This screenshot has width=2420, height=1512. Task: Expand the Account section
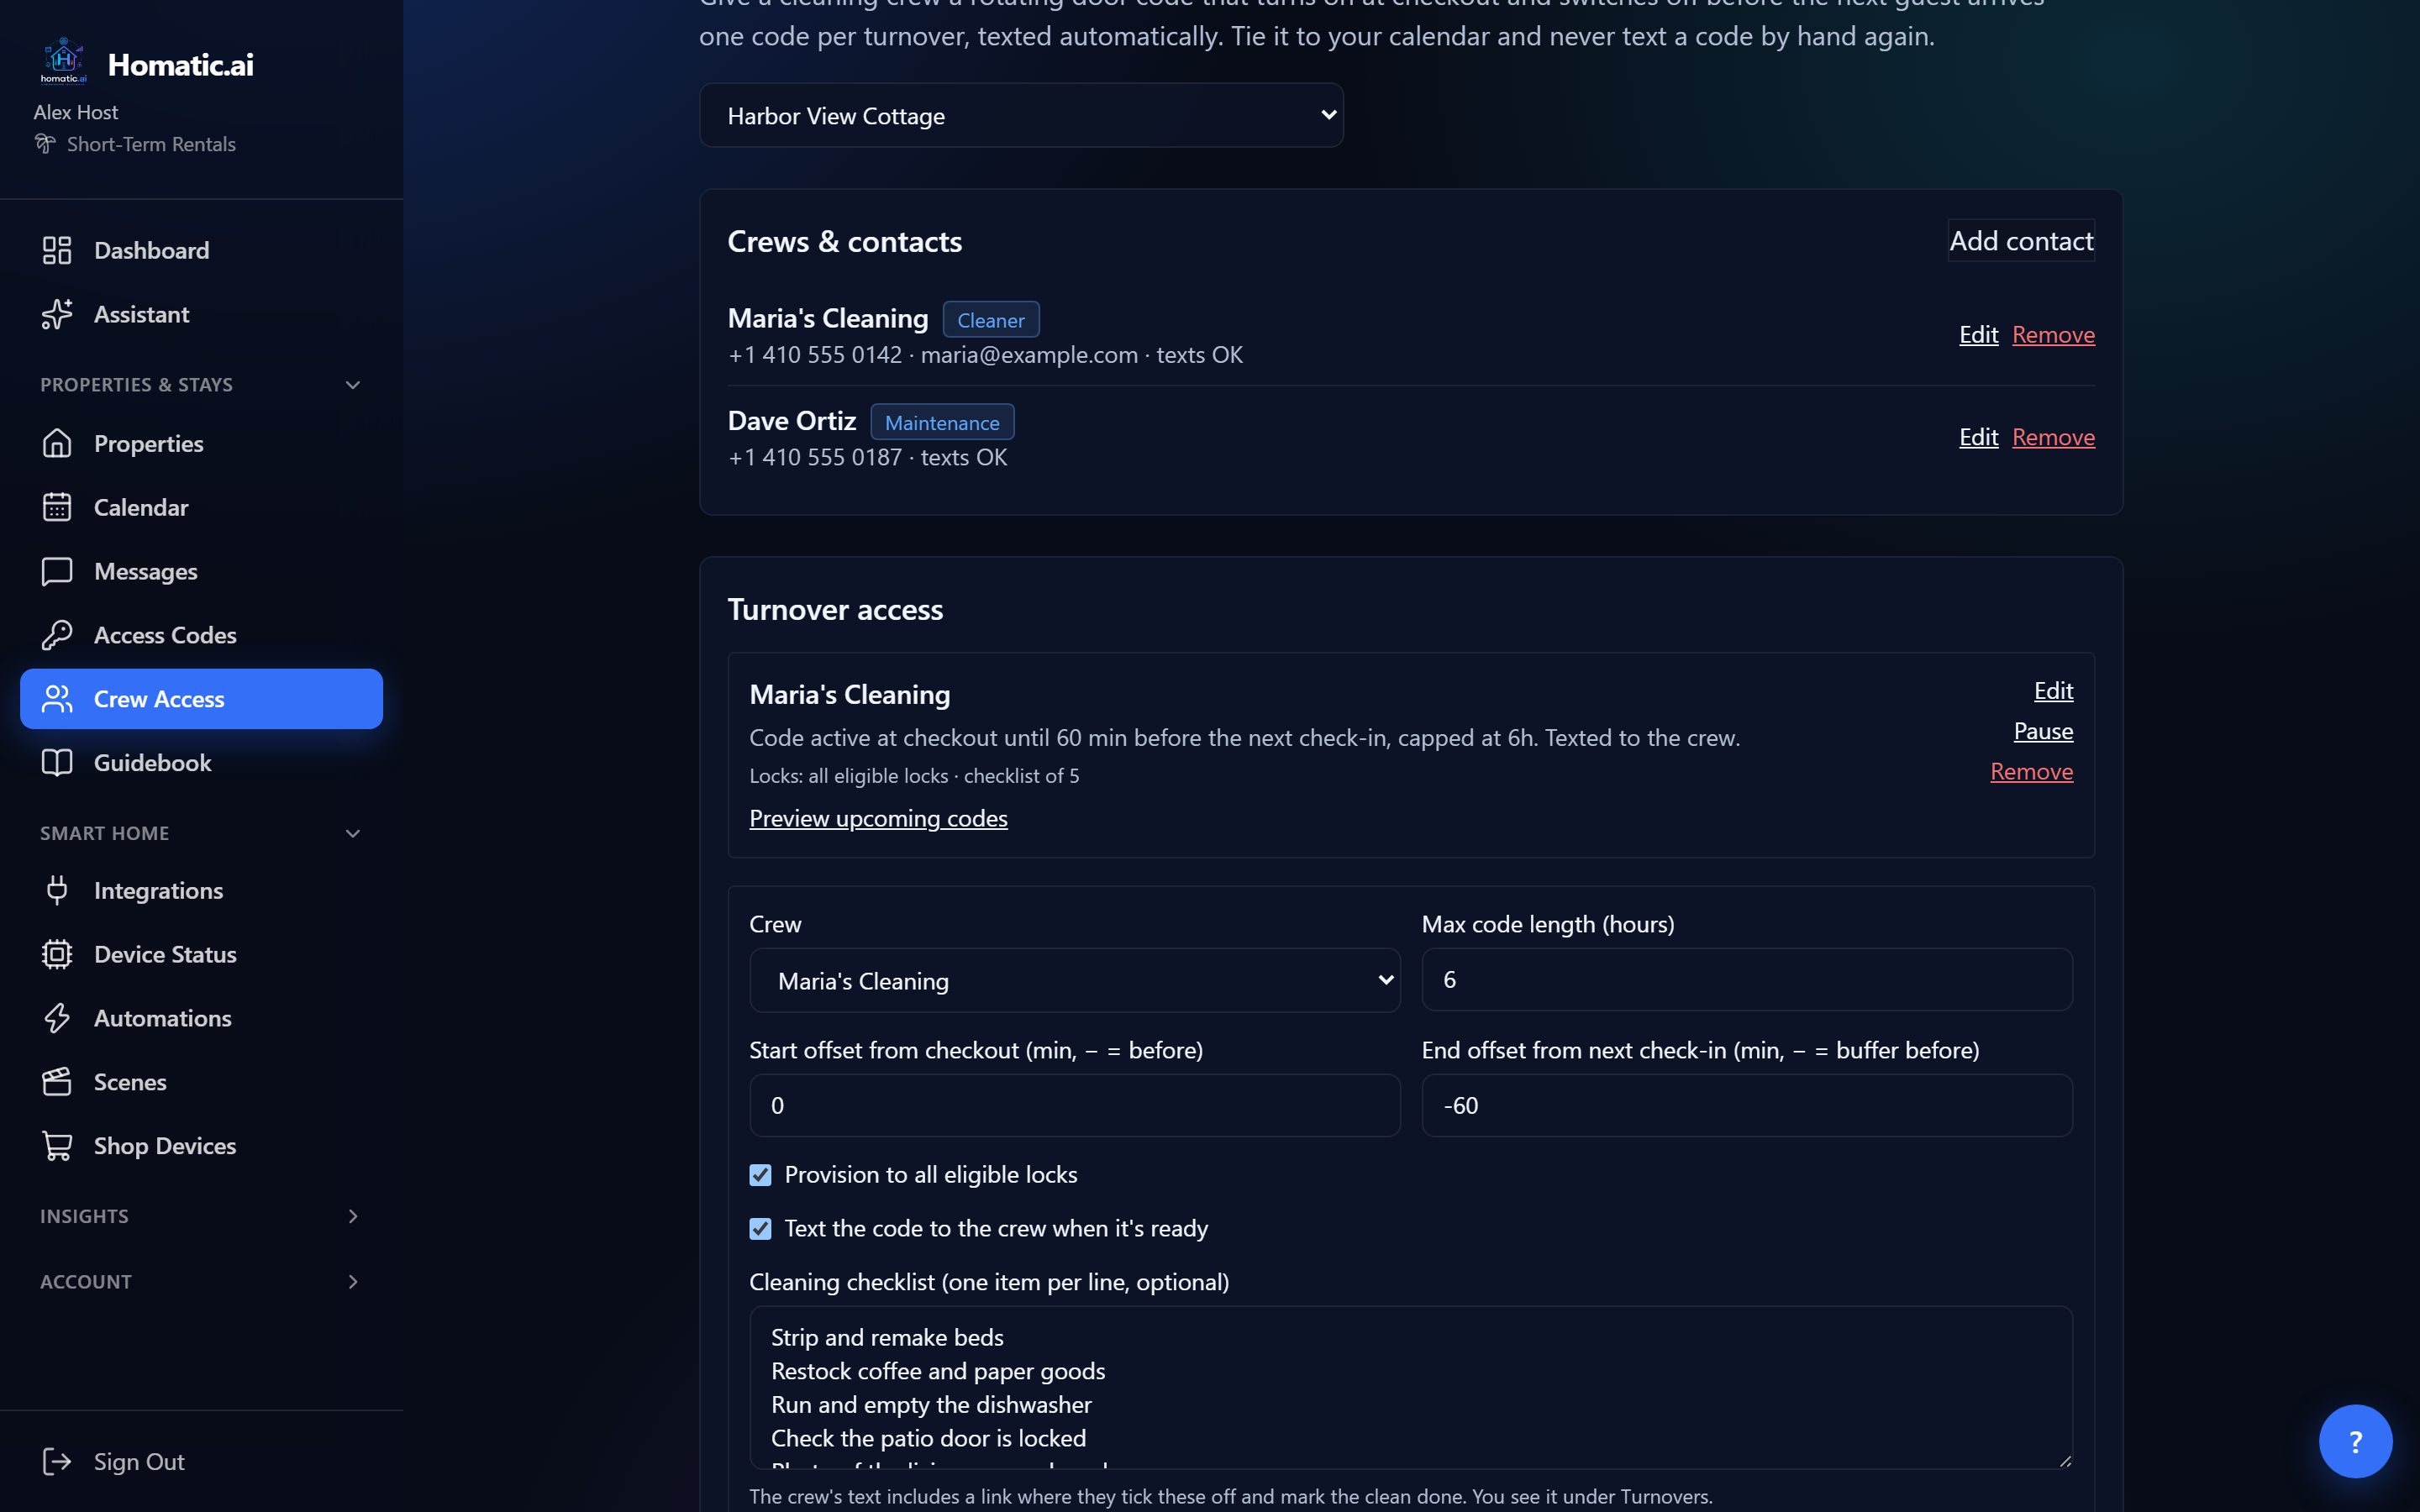pyautogui.click(x=200, y=1282)
